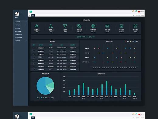Viewport: 158px width, 119px height.
Task: Toggle the red high-risk legend in scatter chart
Action: pos(127,41)
